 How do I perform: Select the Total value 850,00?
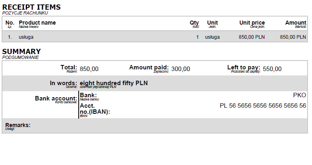tap(89, 69)
